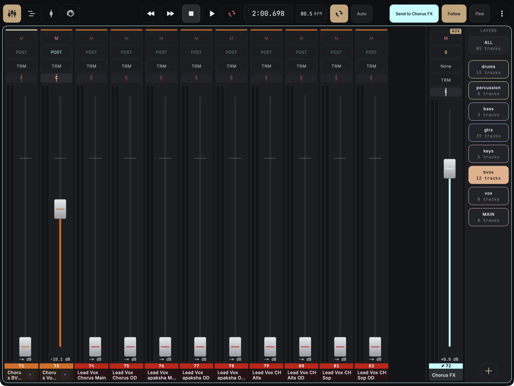Click the Fine button
Image resolution: width=514 pixels, height=386 pixels.
click(479, 14)
